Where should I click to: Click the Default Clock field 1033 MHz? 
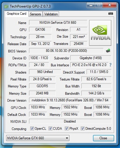pos(38,114)
